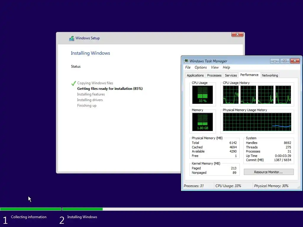Image resolution: width=303 pixels, height=227 pixels.
Task: Click the Available memory value 4290
Action: 233,152
